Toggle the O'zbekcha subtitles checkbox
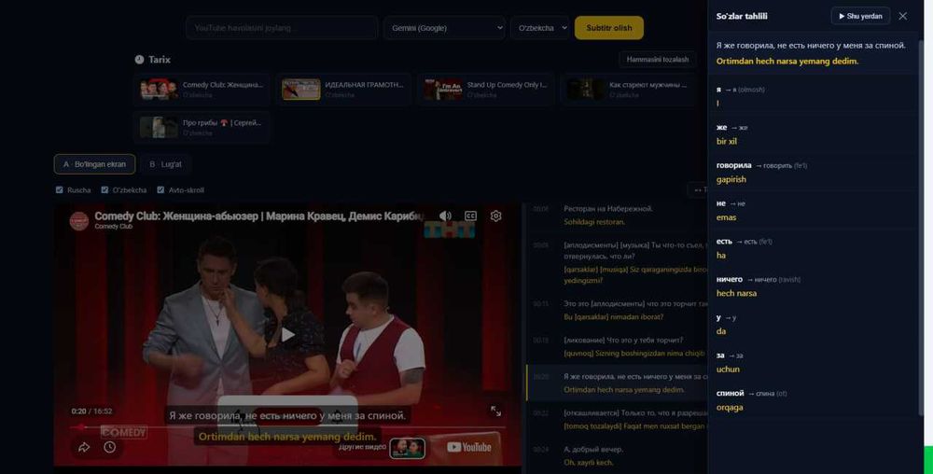 (x=104, y=190)
